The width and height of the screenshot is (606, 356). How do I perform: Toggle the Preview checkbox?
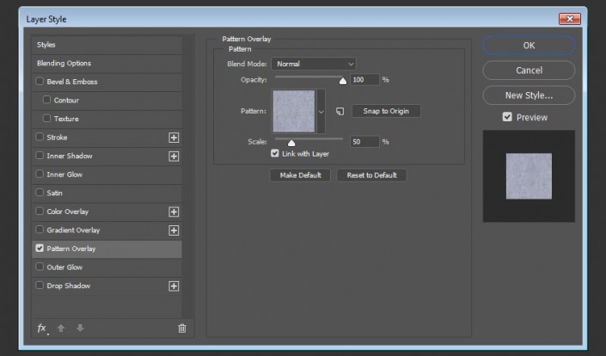507,117
